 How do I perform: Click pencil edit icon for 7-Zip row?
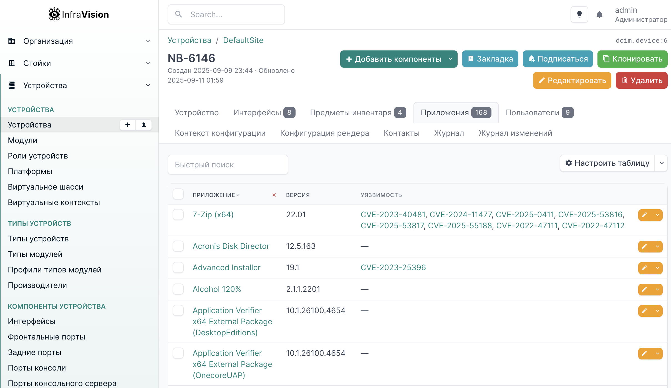pyautogui.click(x=644, y=215)
